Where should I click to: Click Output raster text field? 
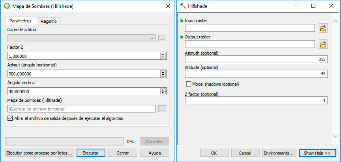coord(250,44)
